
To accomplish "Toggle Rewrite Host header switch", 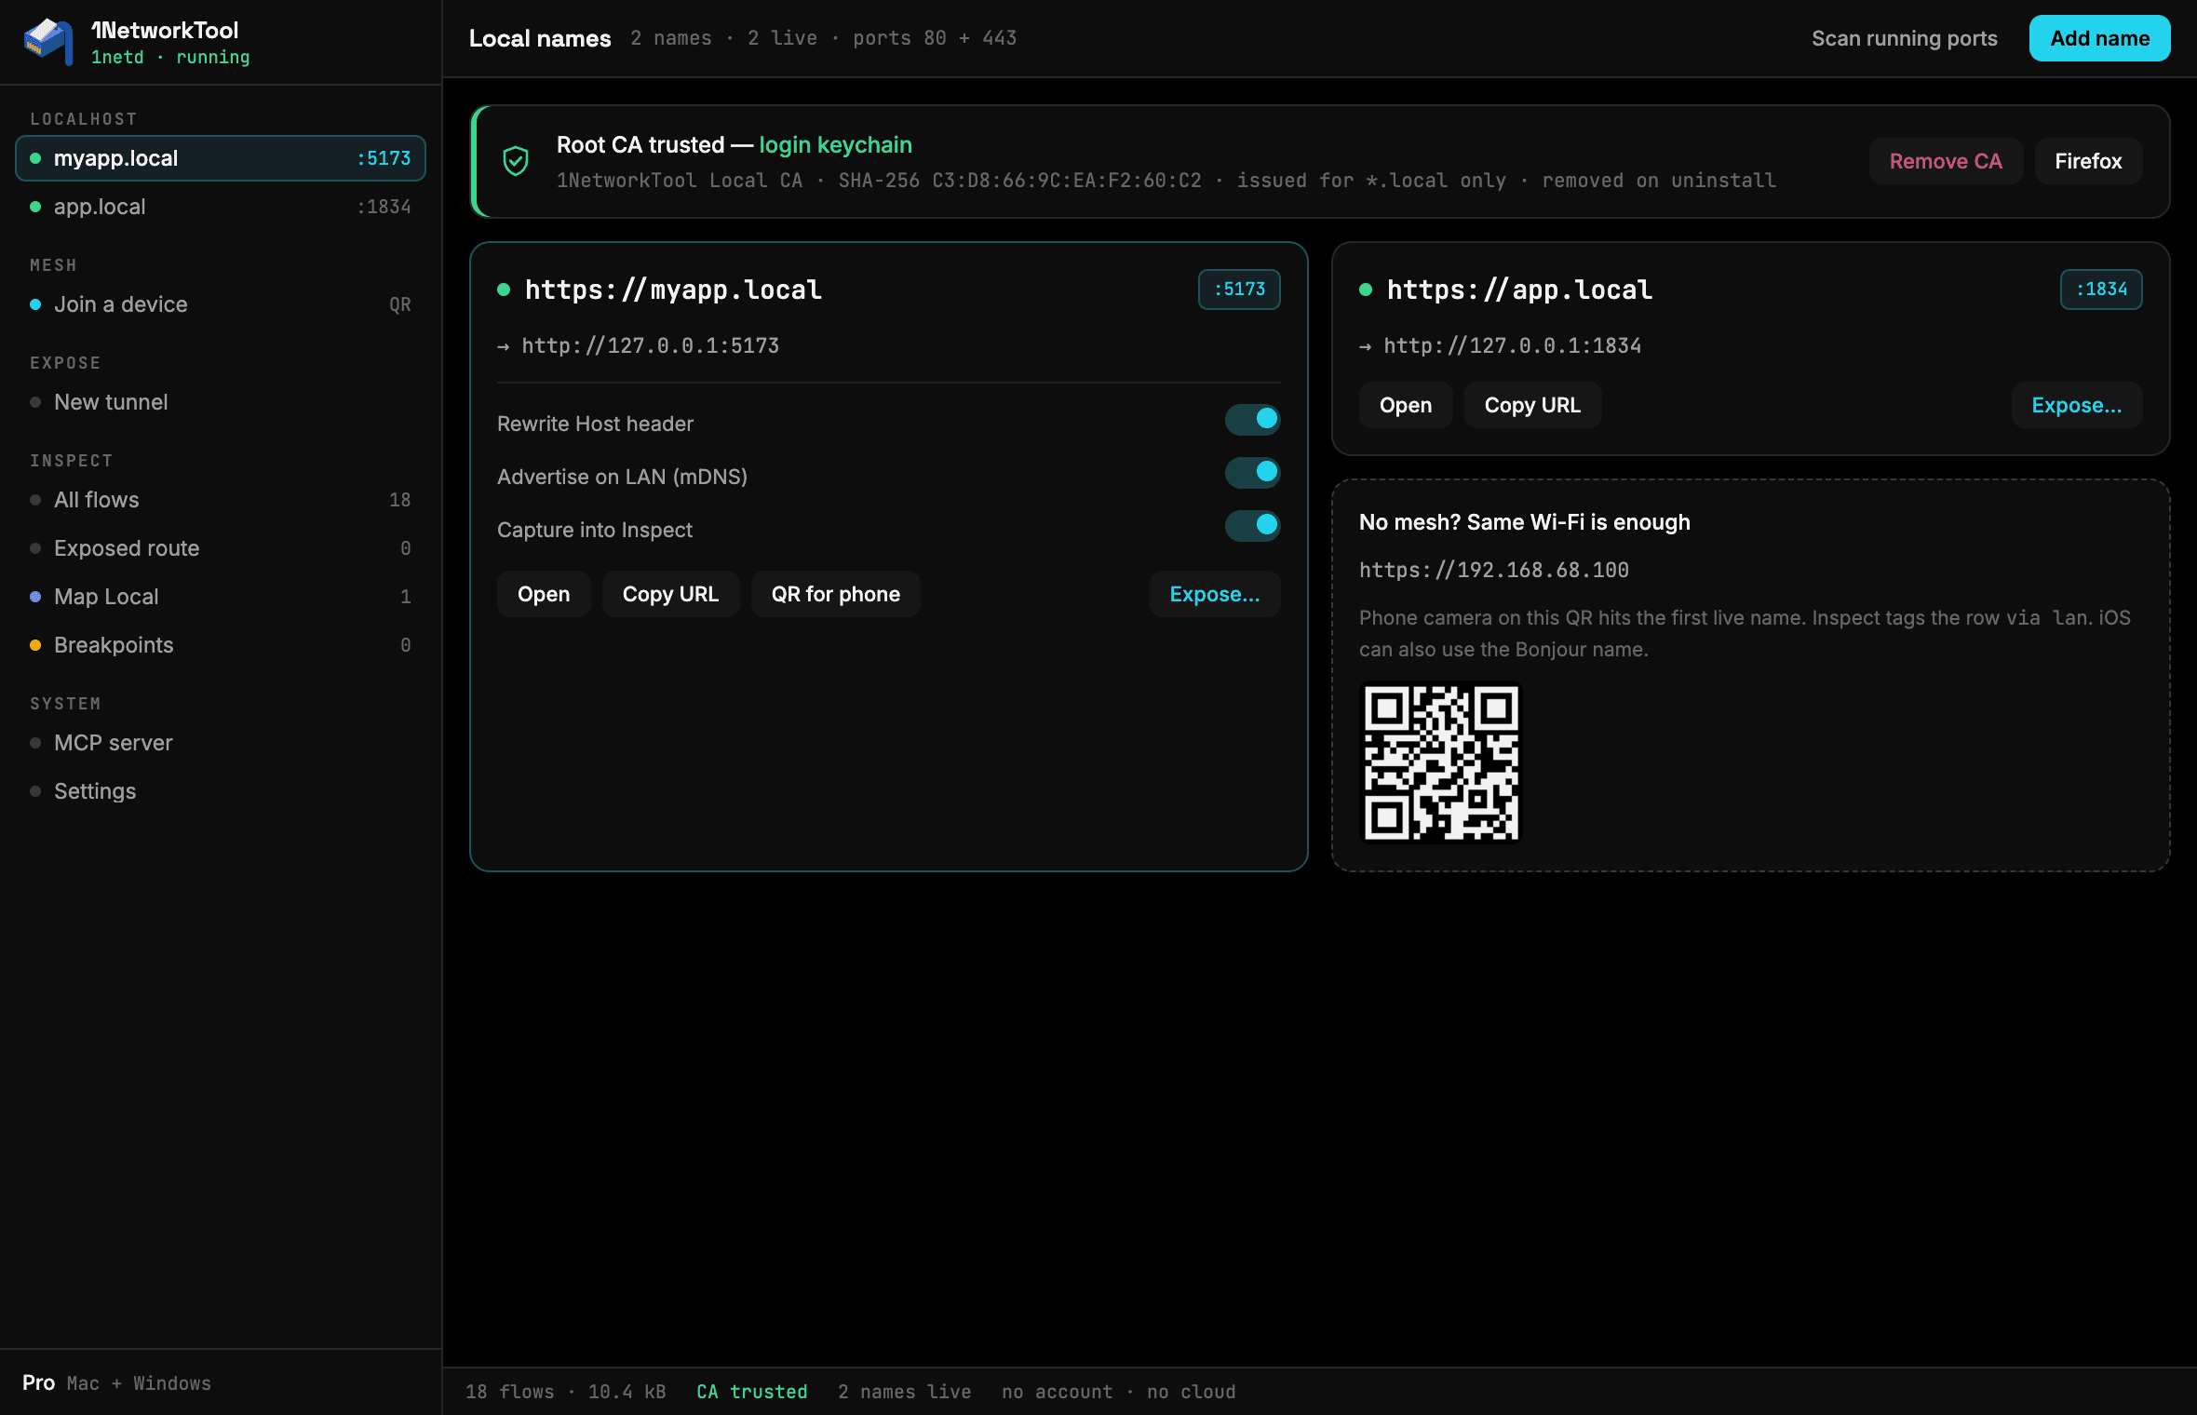I will 1252,420.
